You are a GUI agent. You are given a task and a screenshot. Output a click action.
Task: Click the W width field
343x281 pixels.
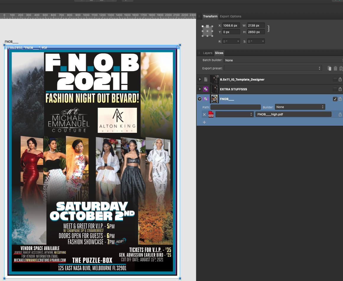[x=256, y=26]
